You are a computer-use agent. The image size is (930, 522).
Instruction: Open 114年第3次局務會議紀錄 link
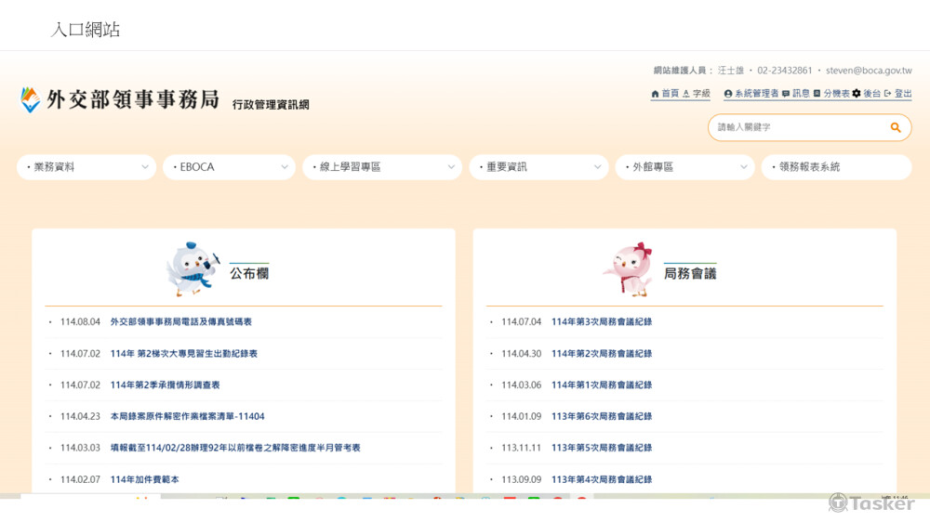[x=601, y=322]
